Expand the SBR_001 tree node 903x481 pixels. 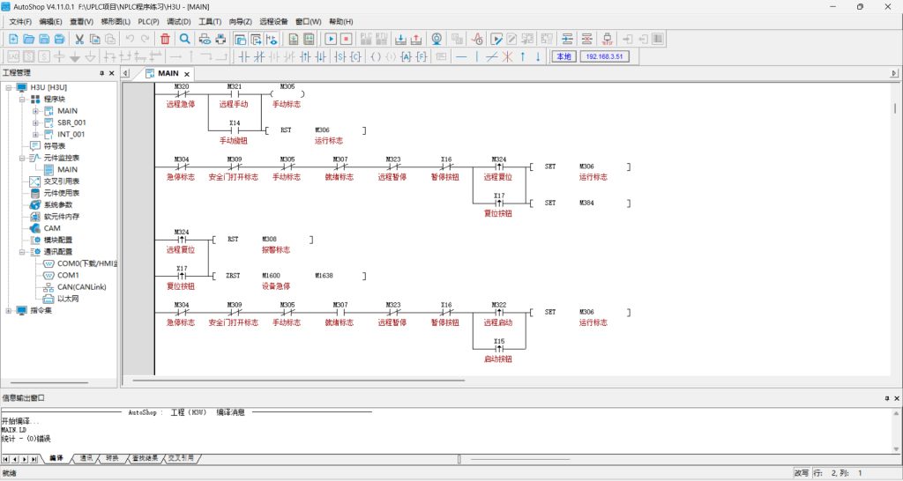point(35,122)
